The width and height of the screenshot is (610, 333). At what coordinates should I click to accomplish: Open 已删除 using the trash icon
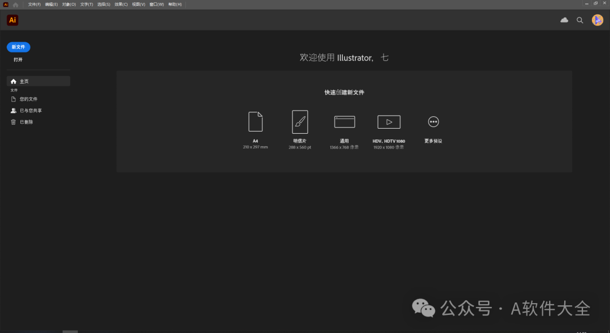click(13, 121)
